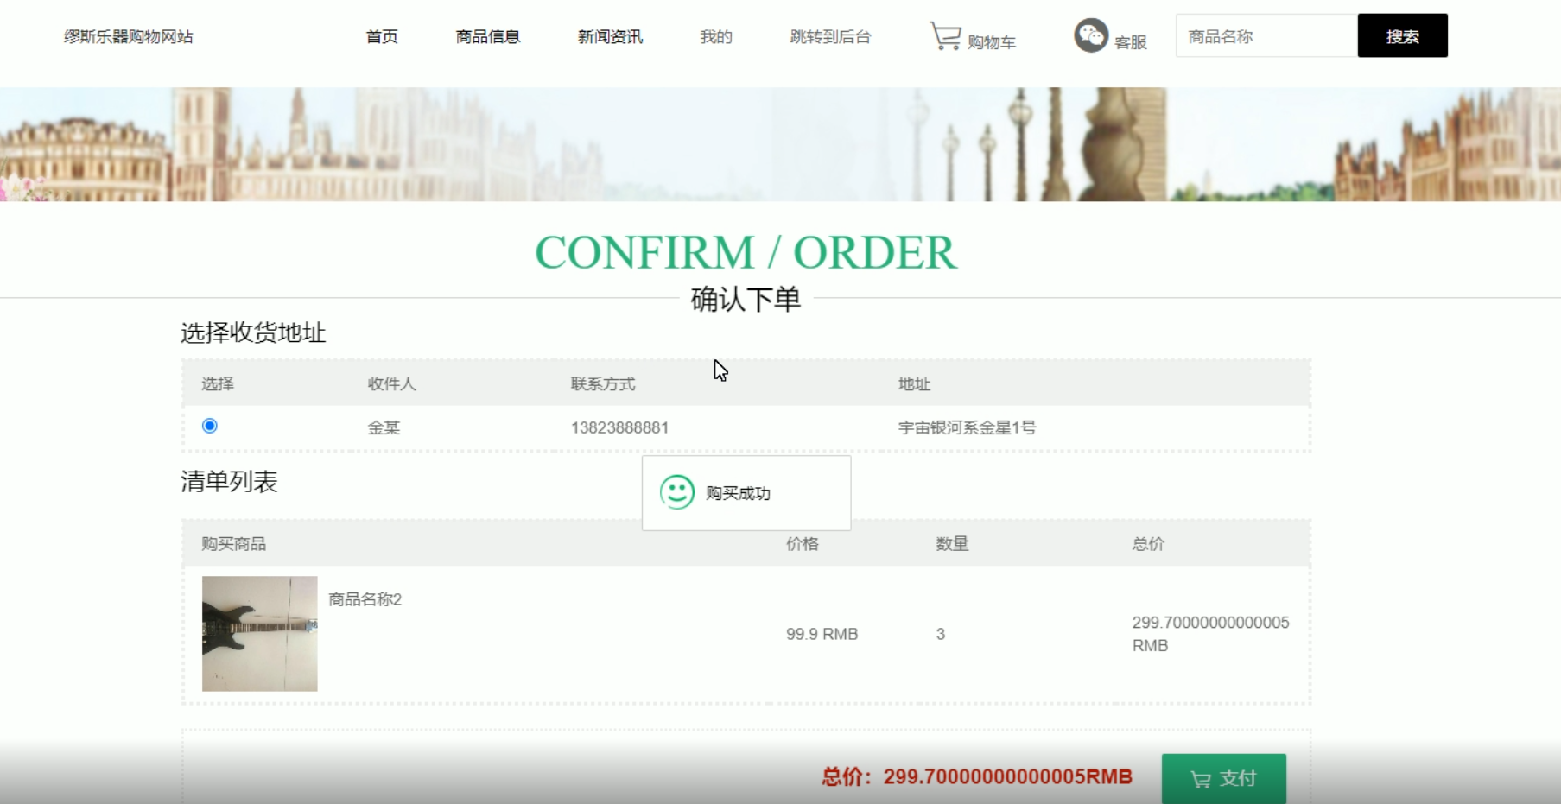Click the 购买商品 column header
Image resolution: width=1561 pixels, height=804 pixels.
[x=234, y=544]
